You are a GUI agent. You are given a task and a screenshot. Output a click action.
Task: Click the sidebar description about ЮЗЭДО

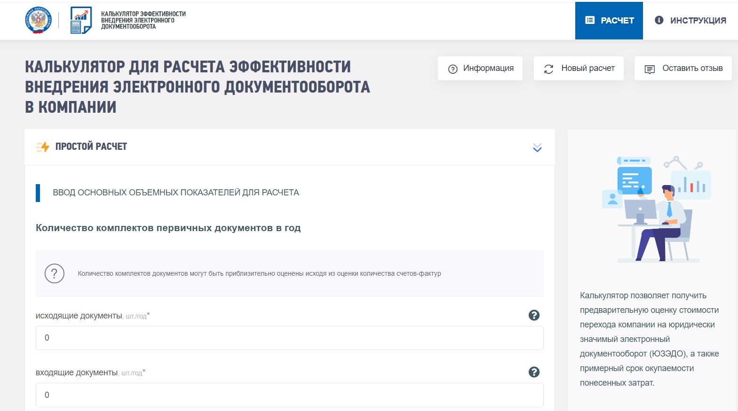pos(650,339)
